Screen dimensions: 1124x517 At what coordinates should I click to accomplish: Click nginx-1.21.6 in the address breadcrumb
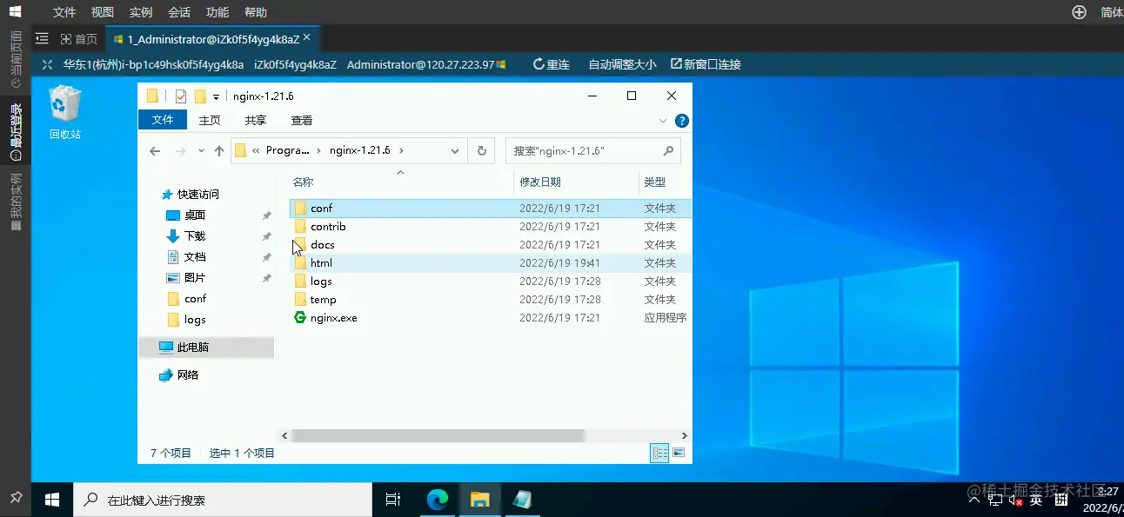tap(360, 150)
